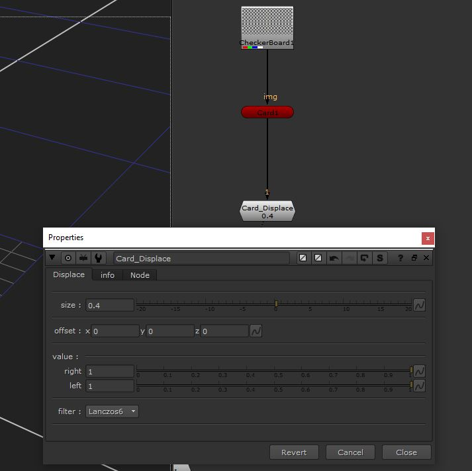
Task: Click the node name field Card_Displace
Action: [x=201, y=259]
